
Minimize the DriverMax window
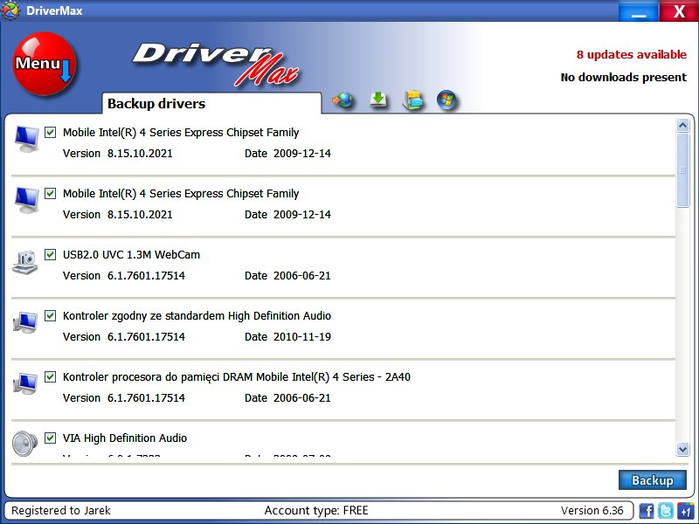639,11
